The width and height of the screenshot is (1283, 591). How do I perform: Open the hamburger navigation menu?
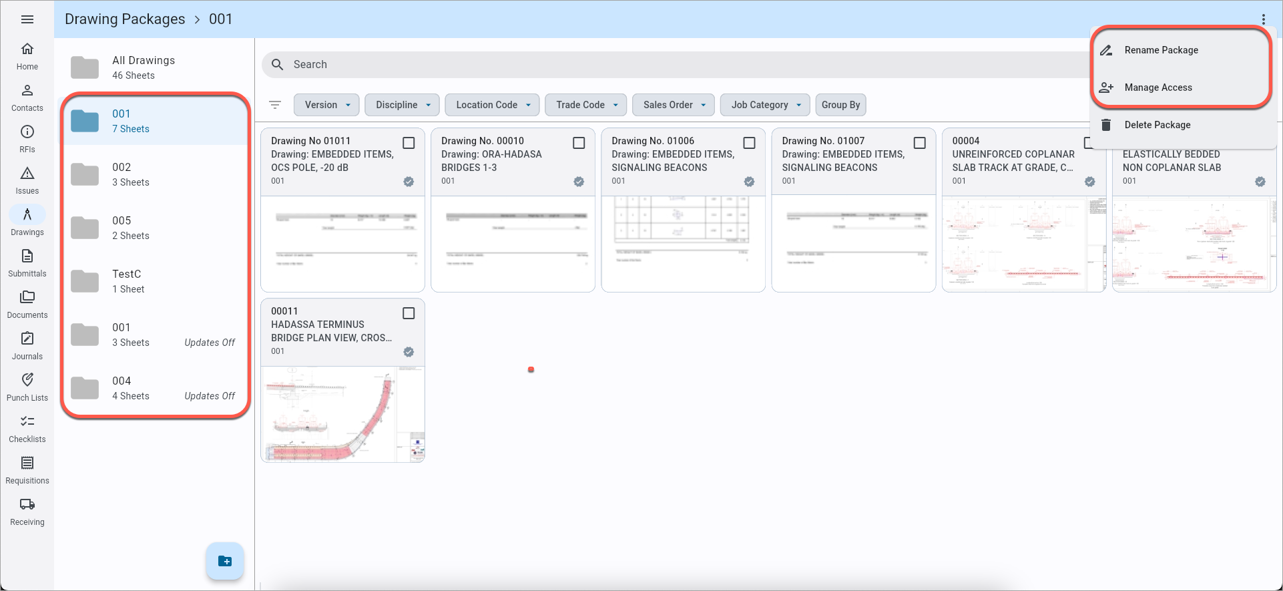27,19
